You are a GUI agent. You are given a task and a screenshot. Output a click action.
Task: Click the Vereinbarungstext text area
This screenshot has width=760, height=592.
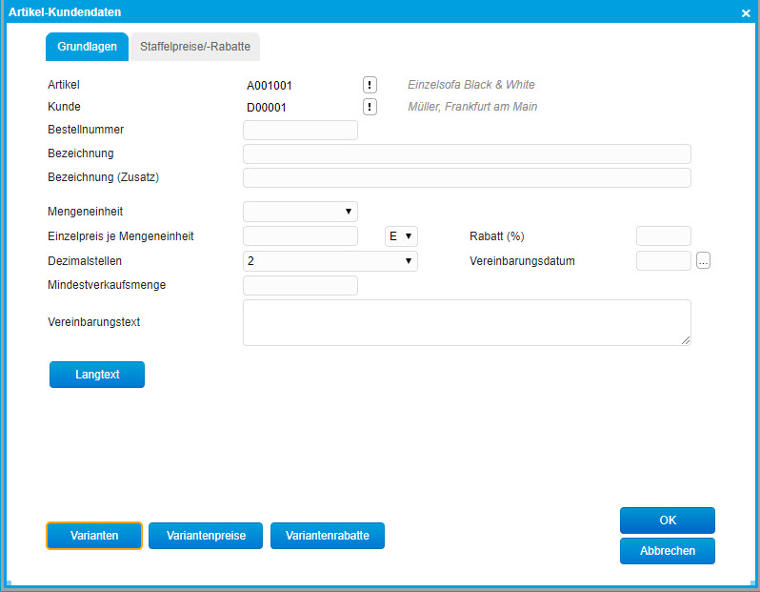(x=467, y=322)
